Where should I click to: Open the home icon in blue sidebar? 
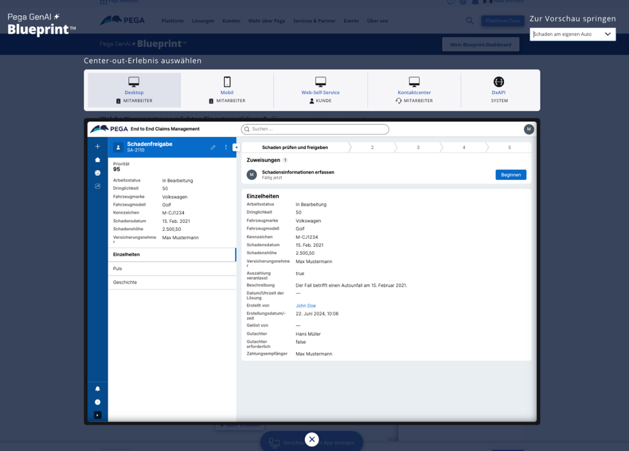98,160
